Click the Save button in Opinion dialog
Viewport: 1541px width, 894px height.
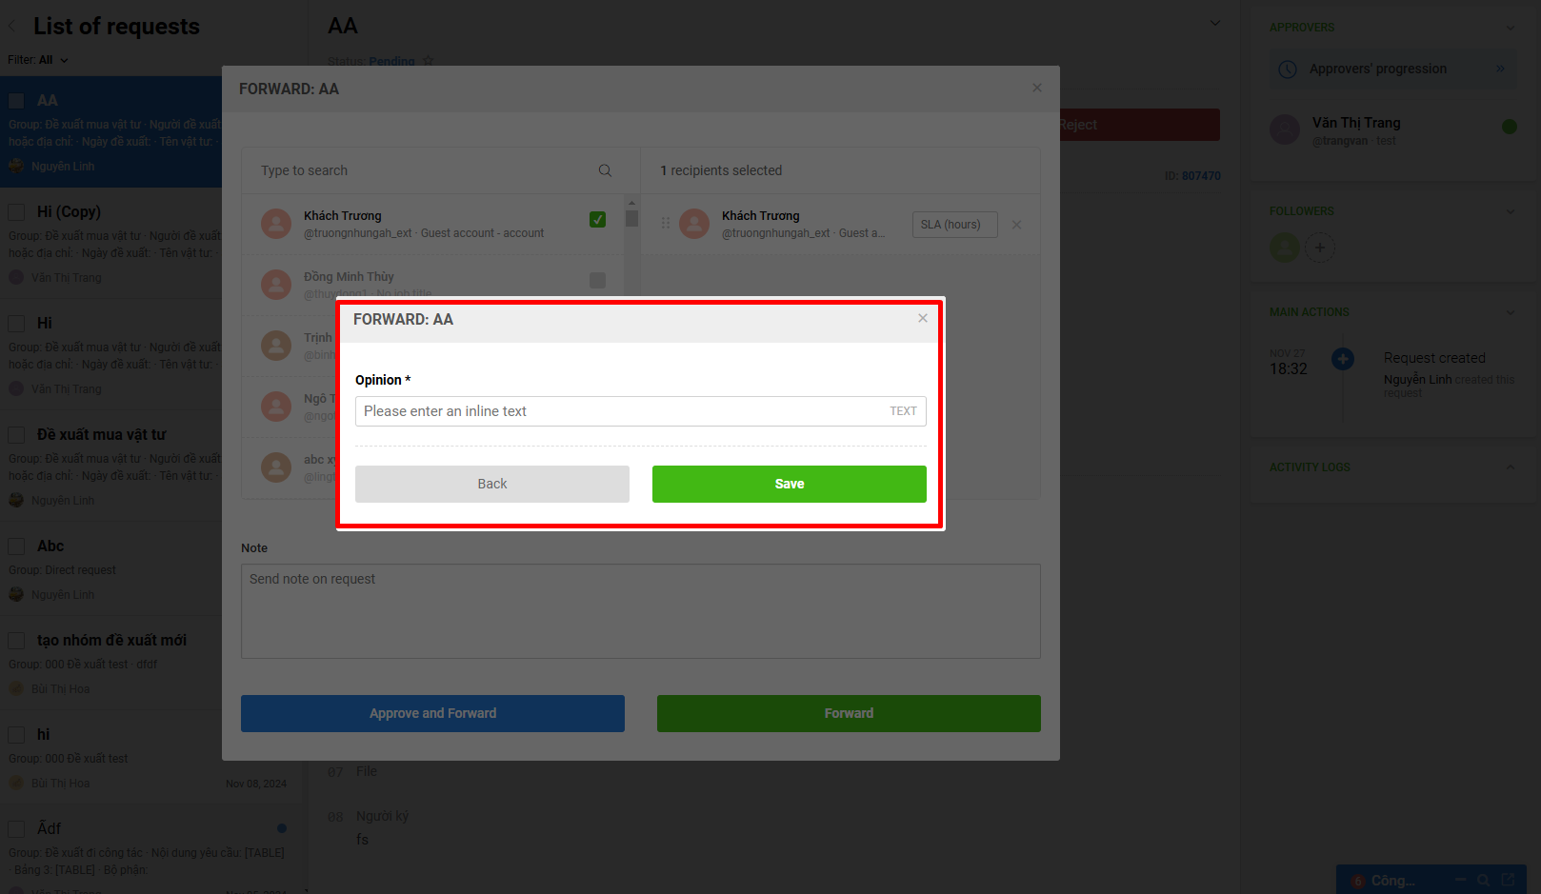tap(789, 484)
